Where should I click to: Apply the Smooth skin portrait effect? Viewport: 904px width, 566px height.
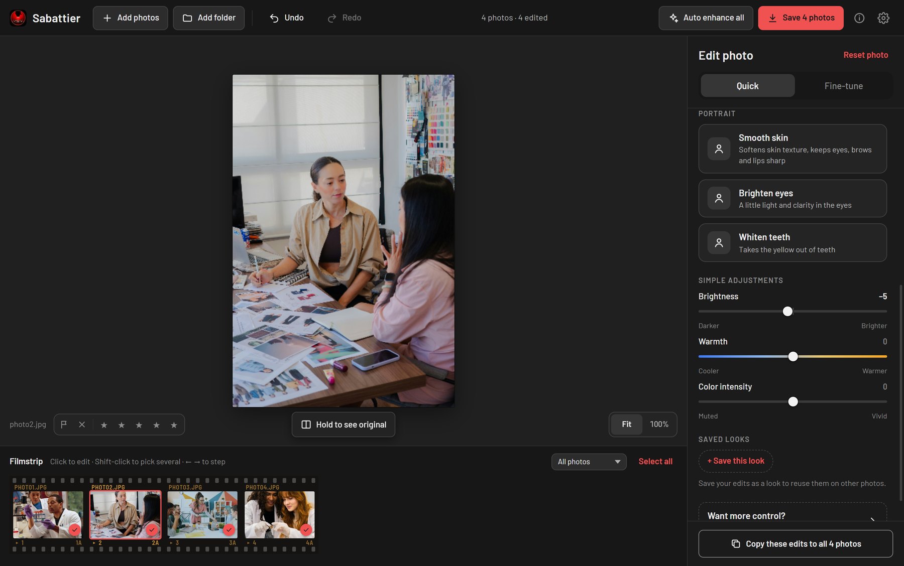click(793, 149)
